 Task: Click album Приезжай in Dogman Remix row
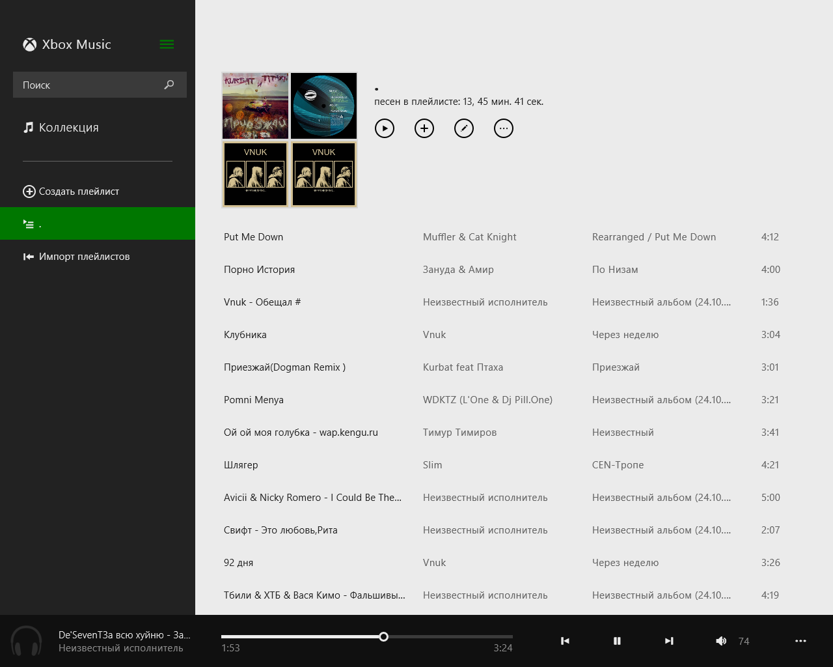(x=616, y=367)
